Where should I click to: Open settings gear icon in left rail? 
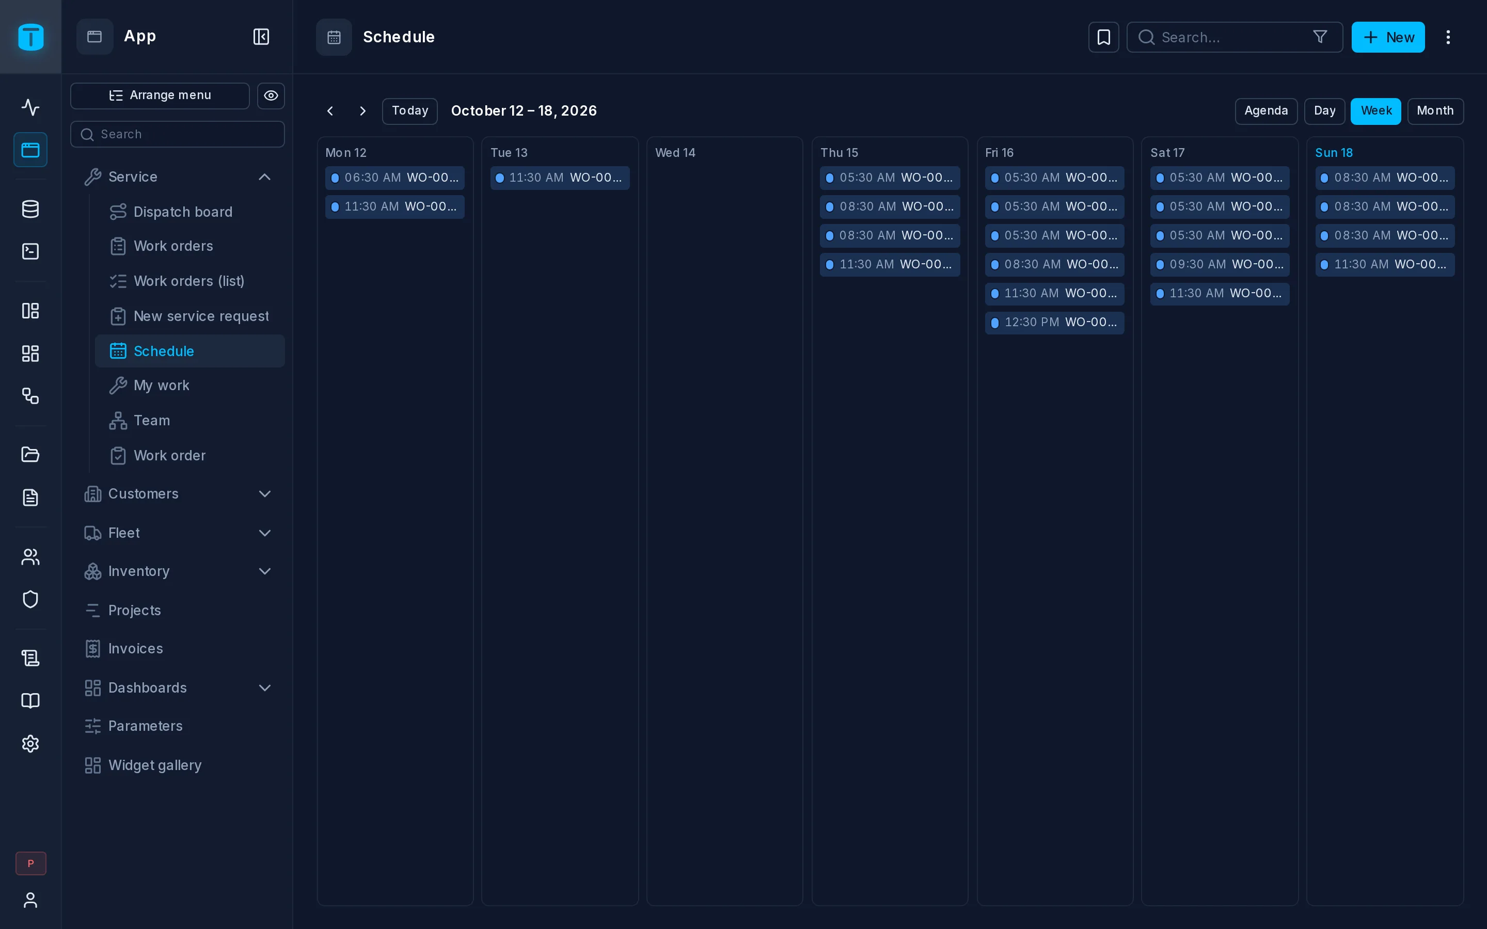tap(31, 743)
